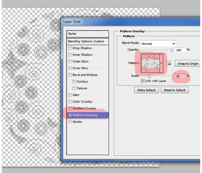The image size is (202, 173).
Task: Select the Inner Shadow effect label
Action: pos(82,55)
